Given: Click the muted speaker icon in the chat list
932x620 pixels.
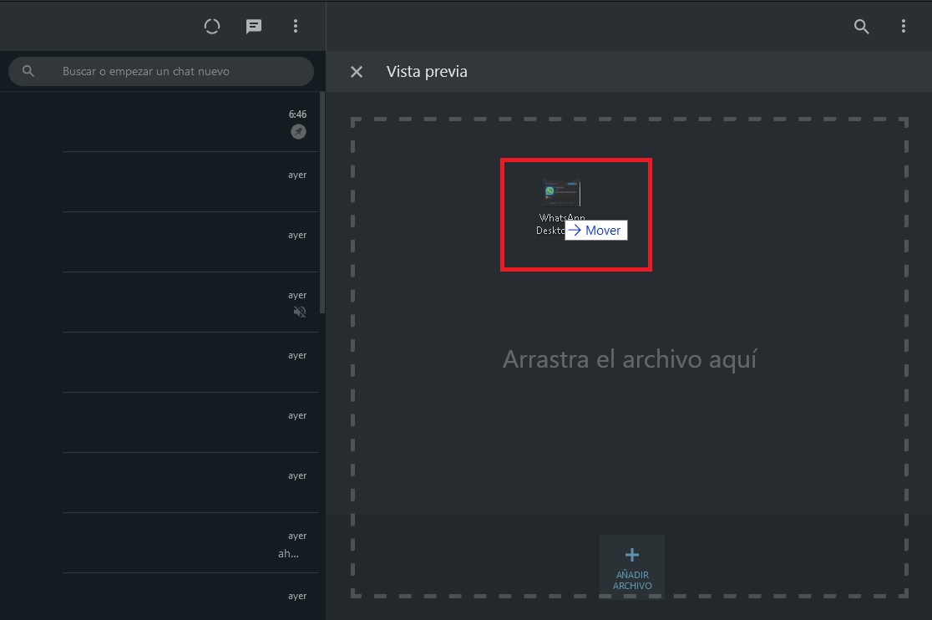Looking at the screenshot, I should (x=299, y=312).
